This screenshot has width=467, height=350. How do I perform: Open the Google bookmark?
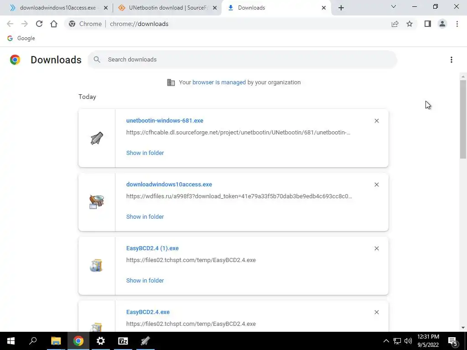21,38
